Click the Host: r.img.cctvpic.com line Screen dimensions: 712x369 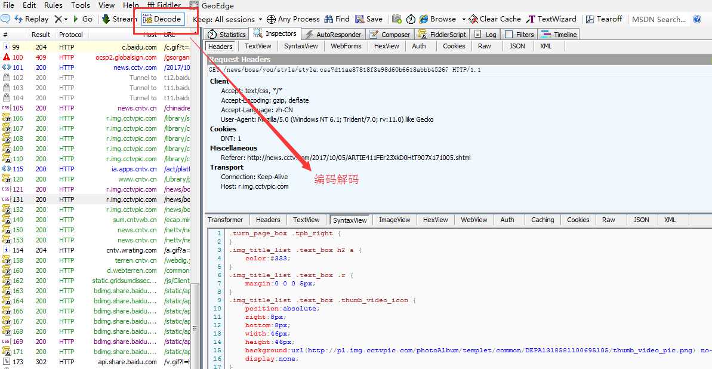[254, 186]
